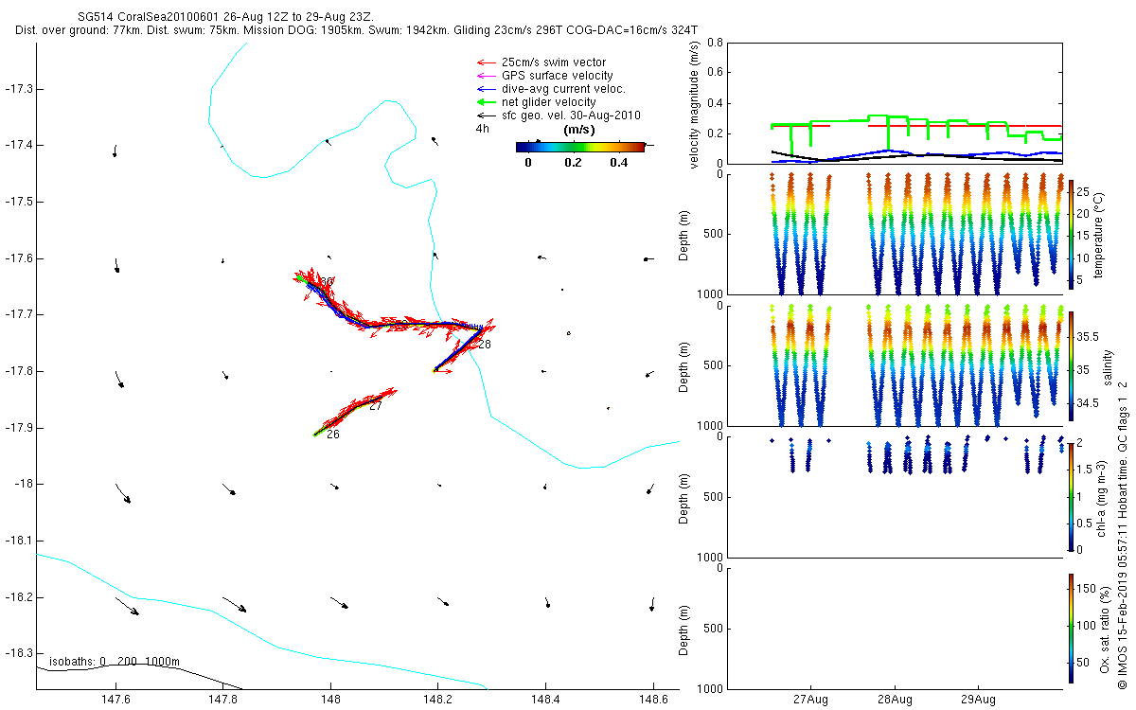This screenshot has width=1136, height=710.
Task: Click the salinity colorbar
Action: click(1071, 365)
